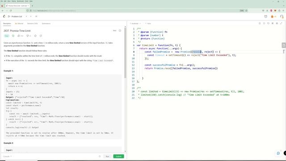Open the timer alarm clock icon
The image size is (286, 161).
click(x=266, y=17)
